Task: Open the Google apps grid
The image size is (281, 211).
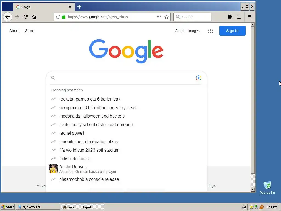Action: pos(210,31)
